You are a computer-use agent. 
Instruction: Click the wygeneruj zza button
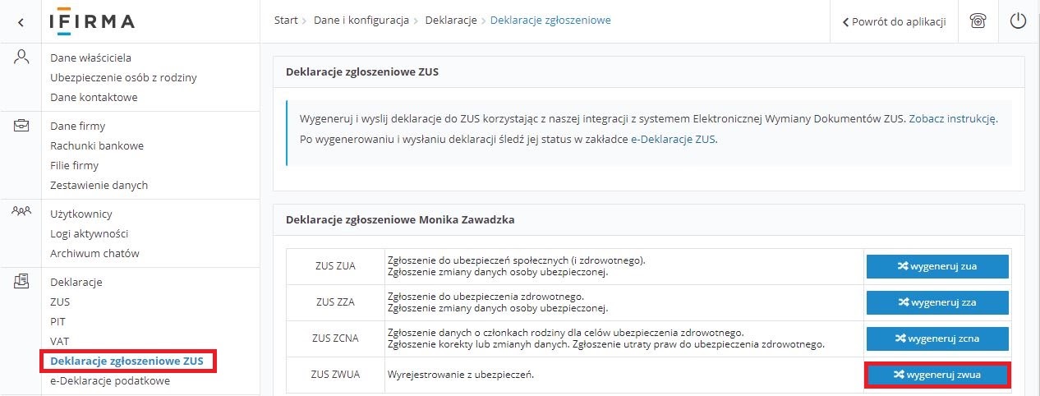tap(936, 302)
